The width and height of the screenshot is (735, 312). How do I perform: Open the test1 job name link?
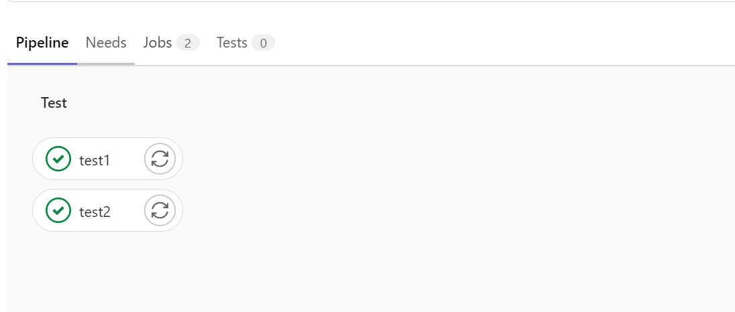(x=94, y=161)
